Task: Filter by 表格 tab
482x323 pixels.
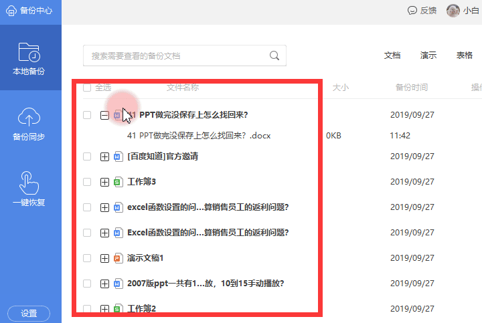Action: click(x=464, y=56)
